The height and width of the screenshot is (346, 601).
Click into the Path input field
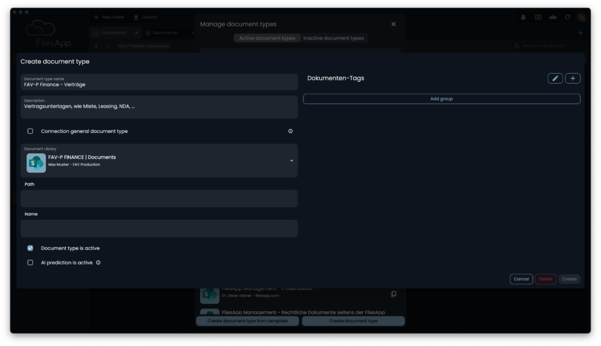159,199
